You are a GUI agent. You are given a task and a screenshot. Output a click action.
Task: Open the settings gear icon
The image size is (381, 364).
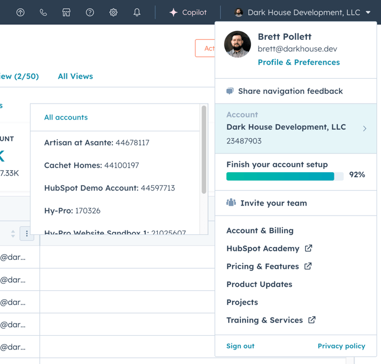point(113,12)
